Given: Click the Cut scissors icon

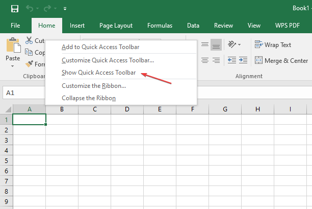Looking at the screenshot, I should click(x=29, y=40).
